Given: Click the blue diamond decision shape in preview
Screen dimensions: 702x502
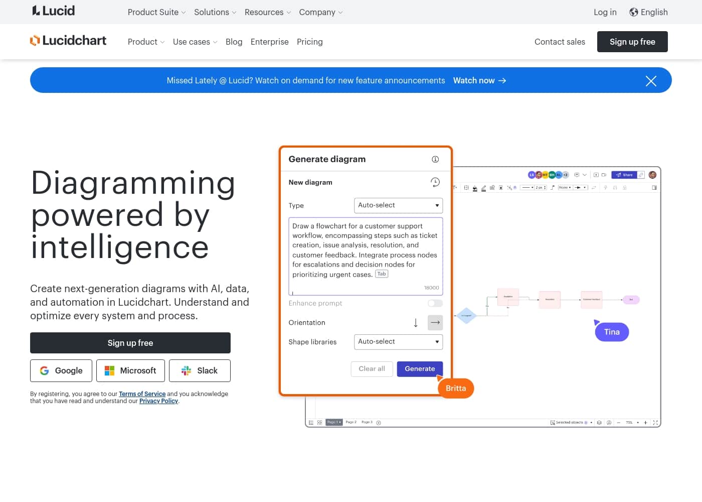Looking at the screenshot, I should pyautogui.click(x=466, y=316).
